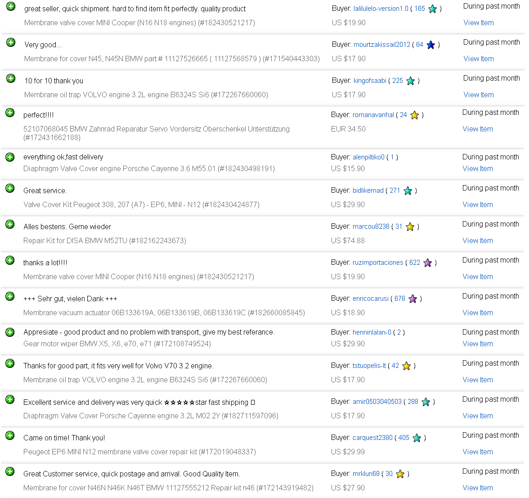Click the yellow star next to romanavanhal

[415, 115]
